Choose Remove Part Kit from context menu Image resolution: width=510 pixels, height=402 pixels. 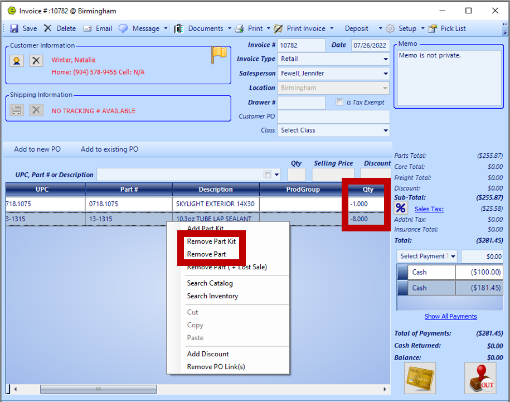211,241
